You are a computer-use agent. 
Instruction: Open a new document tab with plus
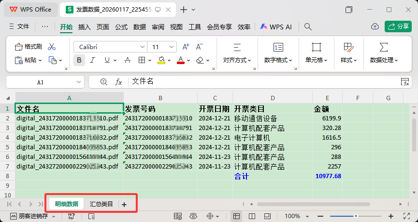pos(184,10)
